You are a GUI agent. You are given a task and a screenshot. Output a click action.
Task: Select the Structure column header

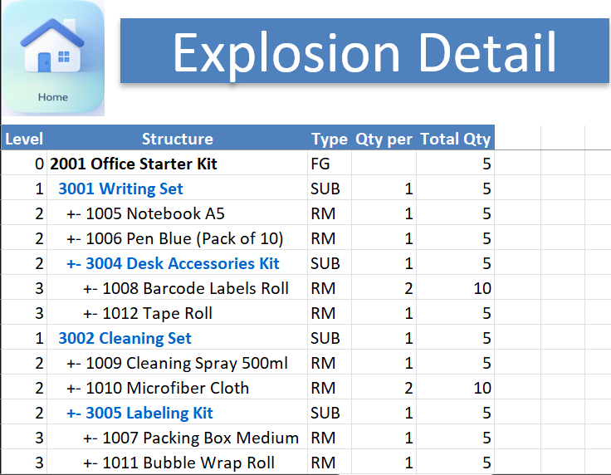(177, 139)
